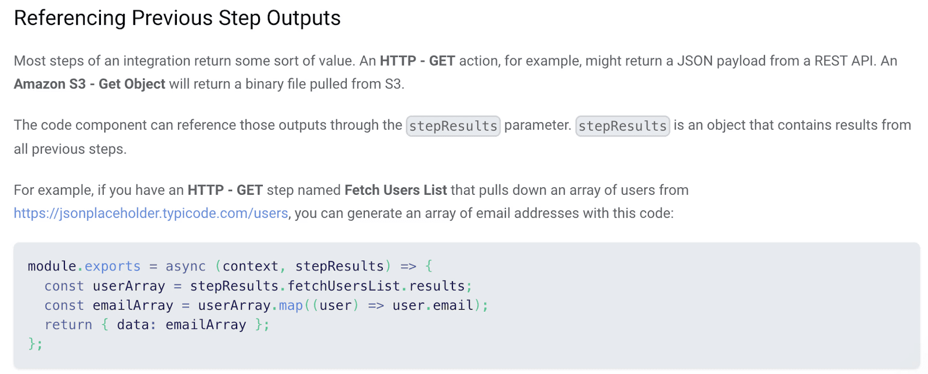The image size is (928, 374).
Task: Click the bold Fetch Users List text
Action: tap(396, 190)
